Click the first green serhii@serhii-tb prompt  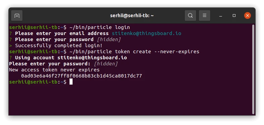coord(33,27)
